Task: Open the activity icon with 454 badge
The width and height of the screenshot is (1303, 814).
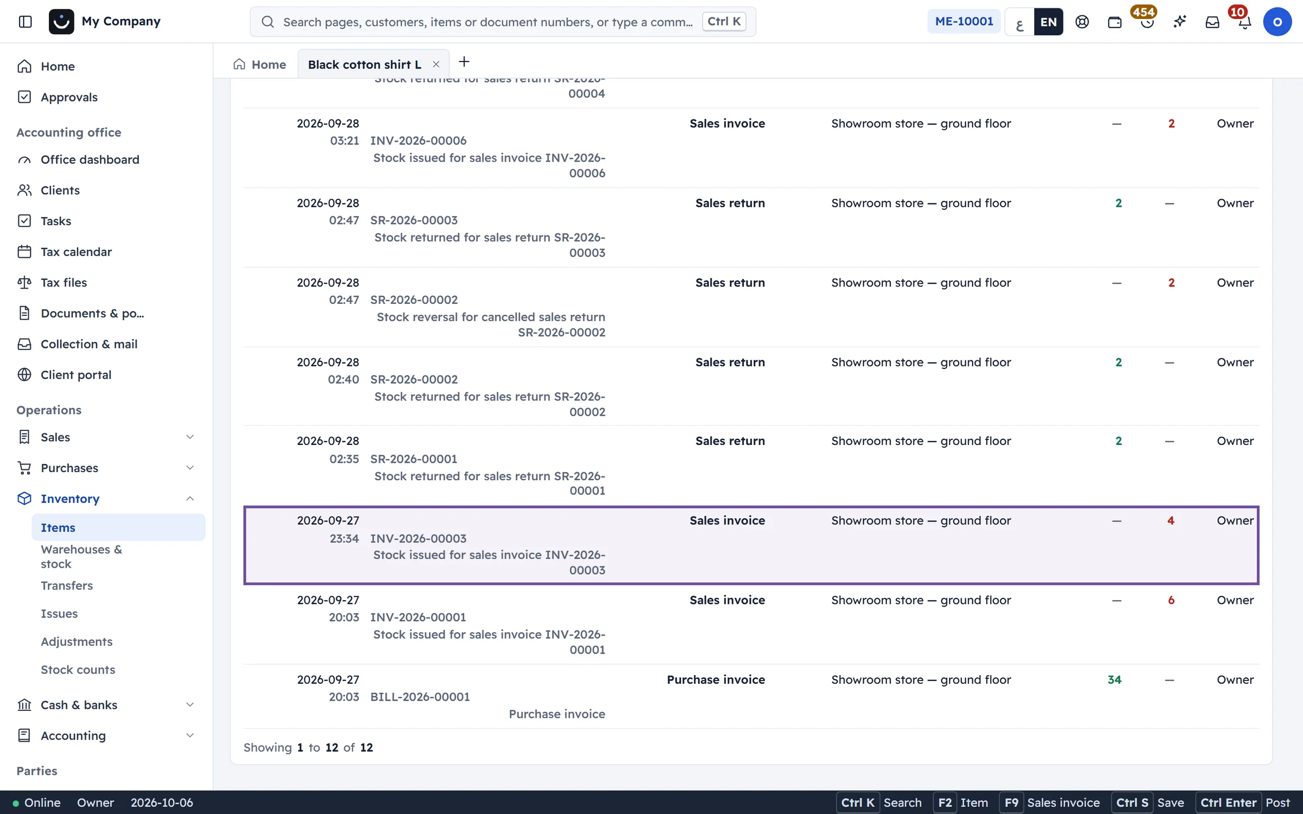Action: tap(1147, 22)
